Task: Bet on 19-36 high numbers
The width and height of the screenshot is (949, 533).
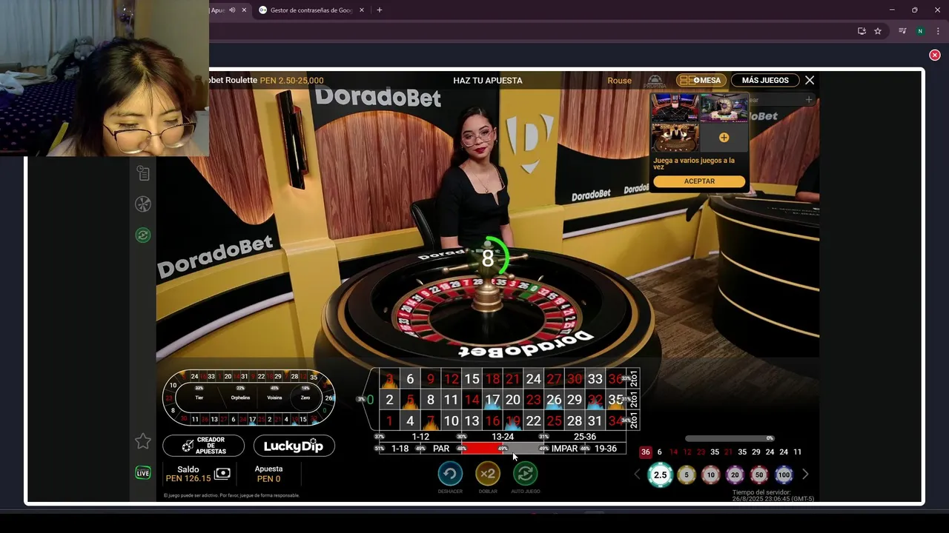Action: point(606,449)
